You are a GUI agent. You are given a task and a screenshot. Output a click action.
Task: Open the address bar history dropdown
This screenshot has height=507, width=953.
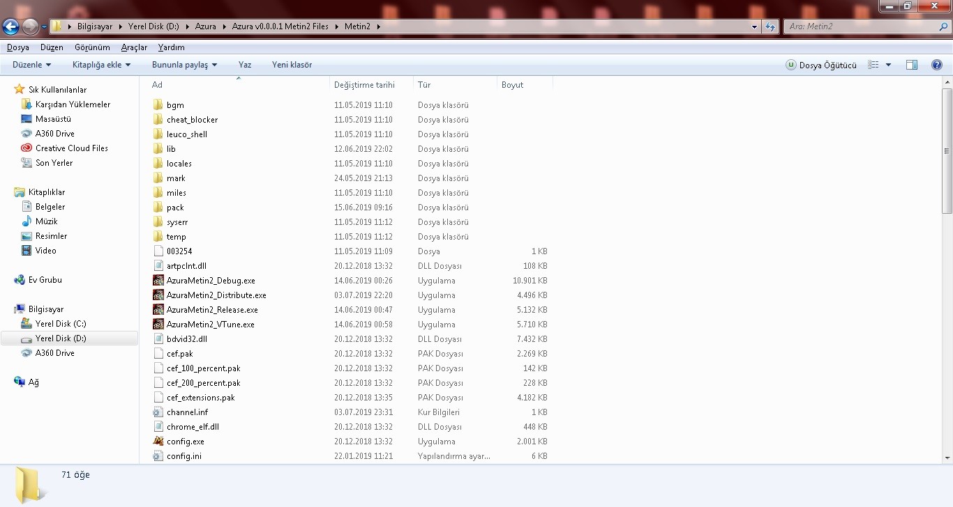755,26
